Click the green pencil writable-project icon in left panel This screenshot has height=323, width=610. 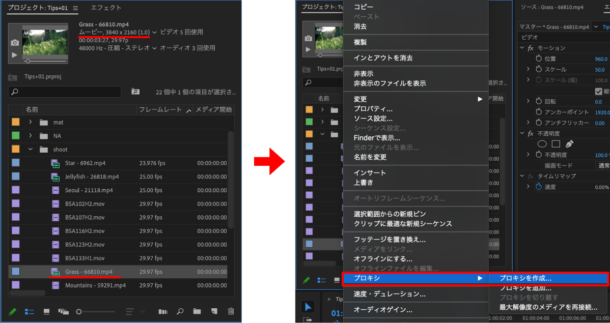pos(12,311)
